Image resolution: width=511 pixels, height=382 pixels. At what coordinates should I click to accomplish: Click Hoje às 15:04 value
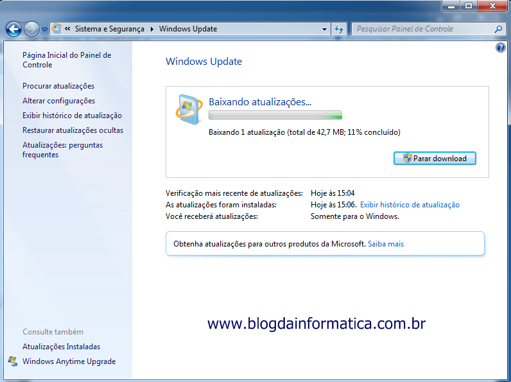(x=333, y=193)
